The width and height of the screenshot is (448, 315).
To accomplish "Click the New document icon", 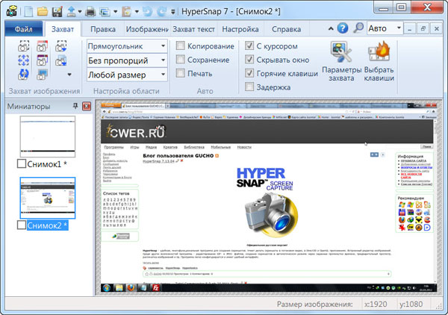I will coord(27,10).
